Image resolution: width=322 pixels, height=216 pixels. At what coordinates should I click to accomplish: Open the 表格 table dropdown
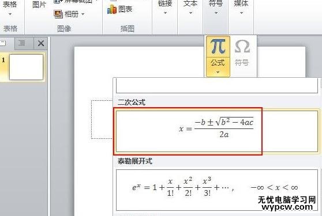10,8
